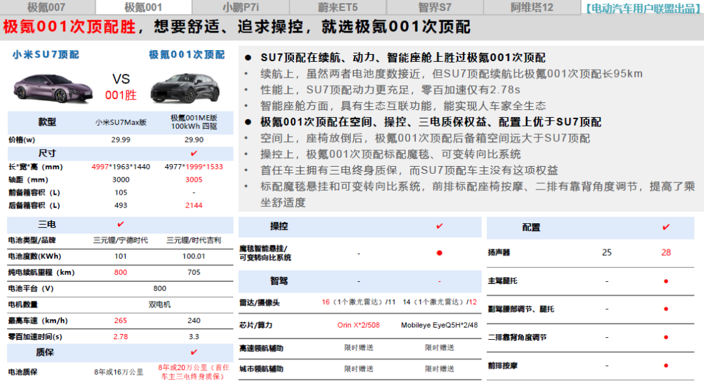Click the red 2.78 acceleration value

pos(121,337)
